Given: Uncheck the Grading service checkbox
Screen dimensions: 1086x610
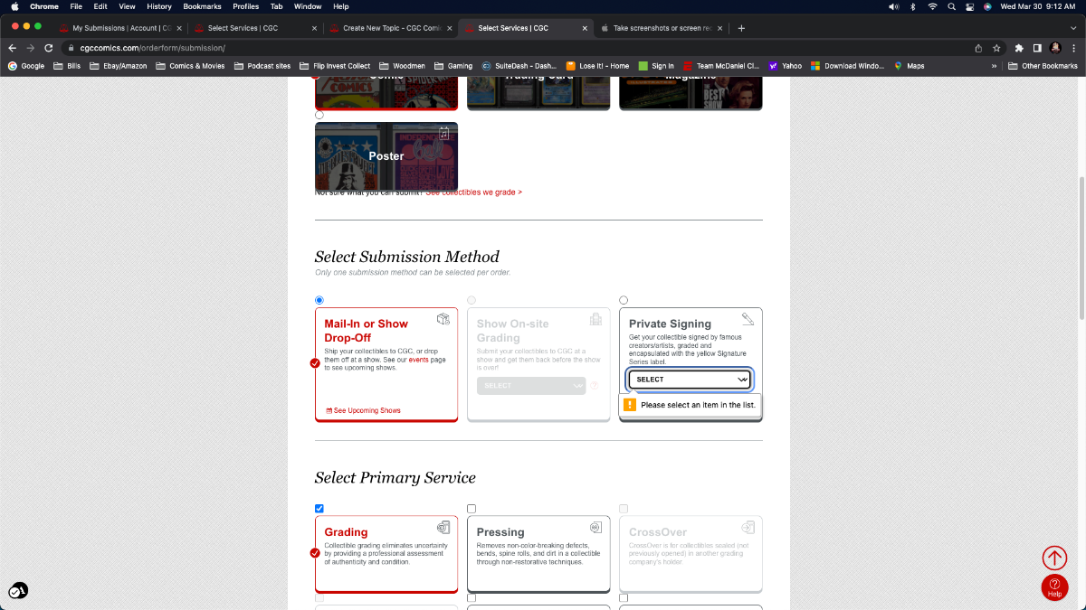Looking at the screenshot, I should 319,509.
